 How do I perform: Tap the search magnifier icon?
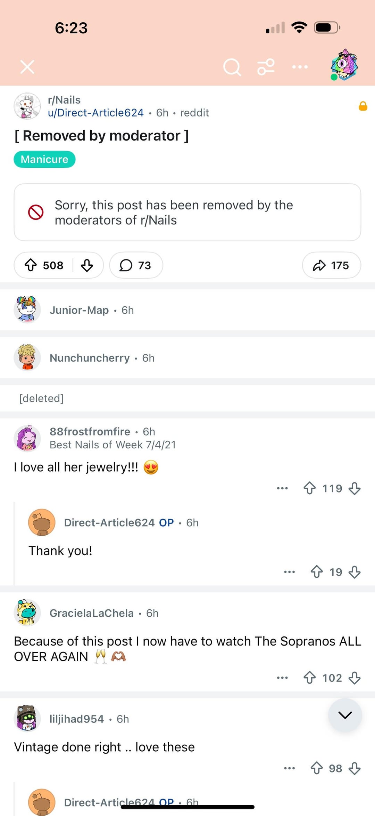point(232,67)
